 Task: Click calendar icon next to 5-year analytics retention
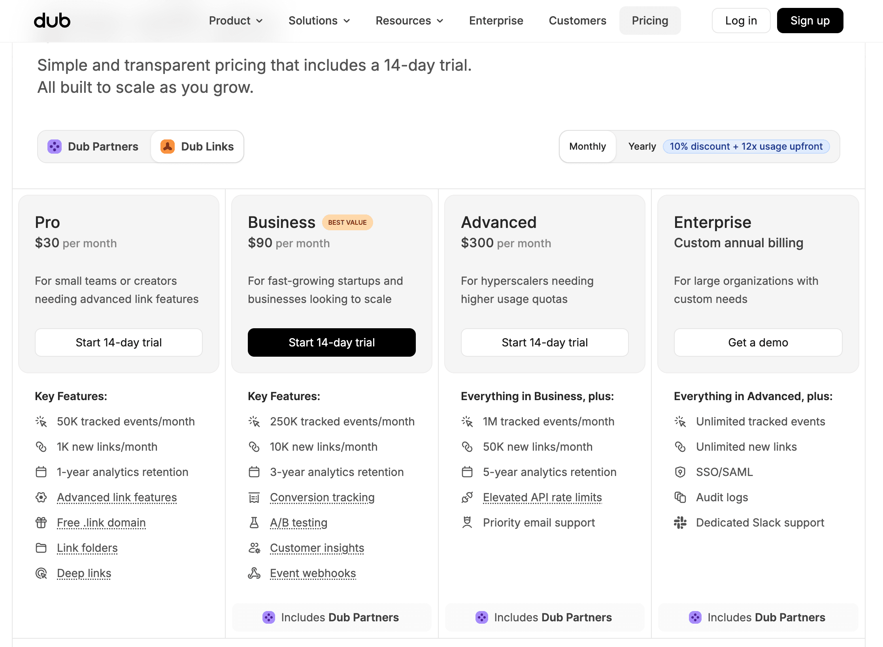click(x=467, y=472)
